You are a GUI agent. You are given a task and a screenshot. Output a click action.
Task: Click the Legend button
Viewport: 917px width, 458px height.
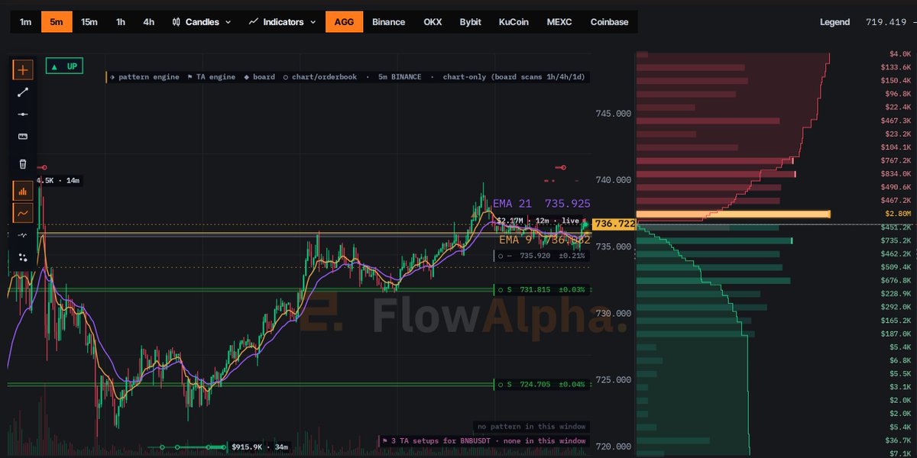pos(834,22)
